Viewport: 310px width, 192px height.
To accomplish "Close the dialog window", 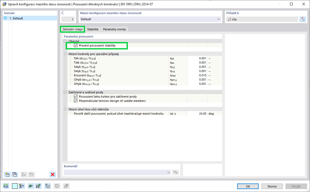I will click(303, 4).
